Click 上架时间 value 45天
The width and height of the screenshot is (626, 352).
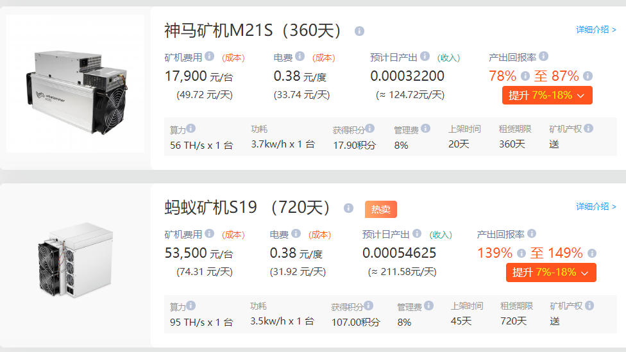tap(461, 321)
